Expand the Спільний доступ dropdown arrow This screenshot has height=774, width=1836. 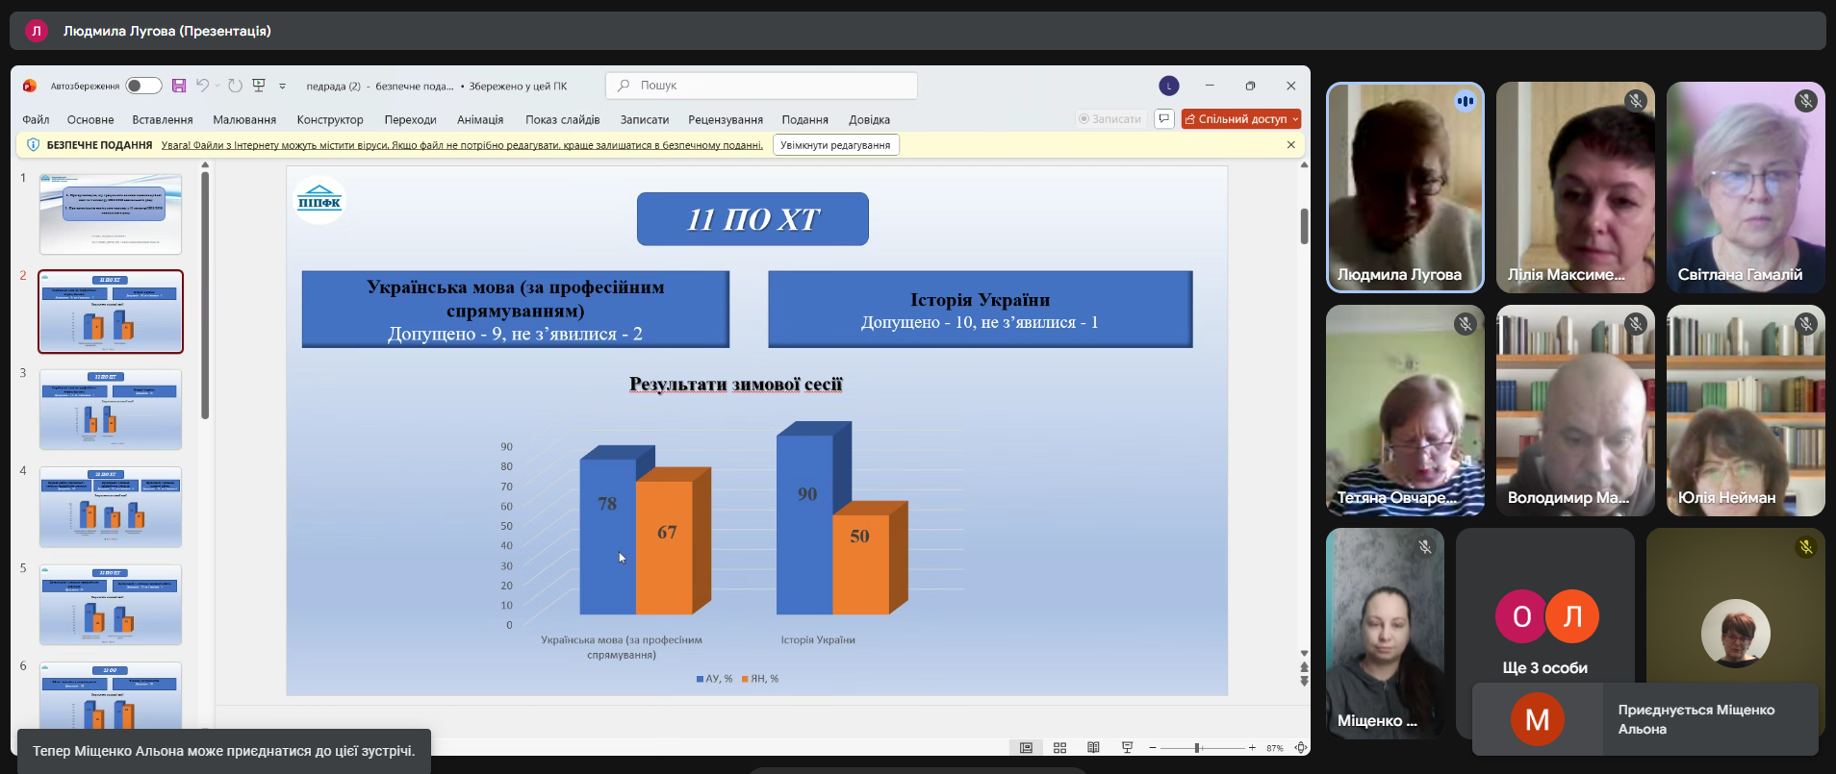pos(1295,119)
